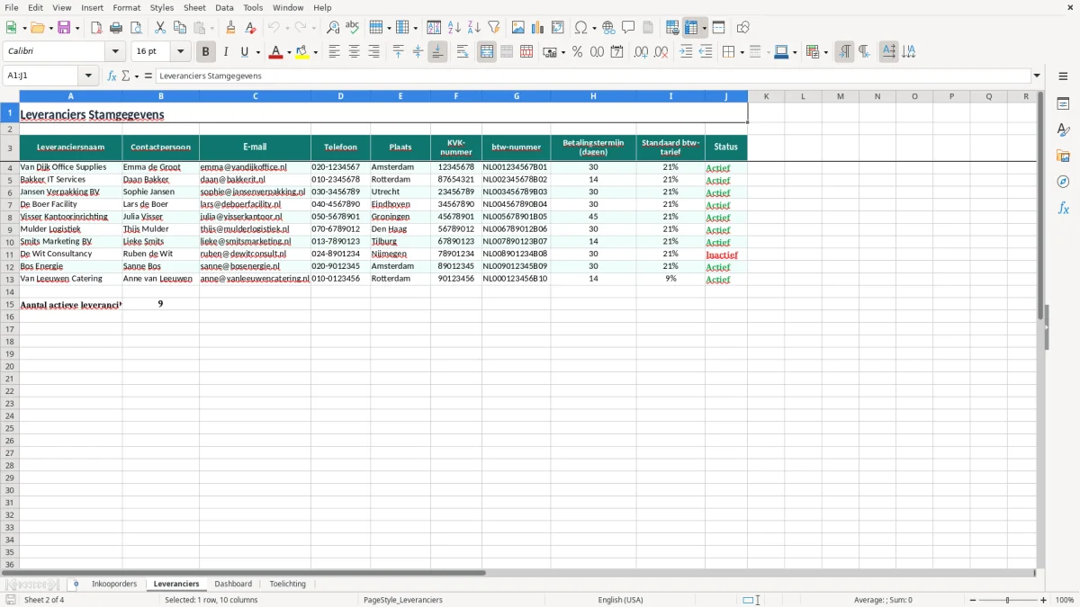
Task: Expand the Name Box dropdown
Action: point(88,76)
